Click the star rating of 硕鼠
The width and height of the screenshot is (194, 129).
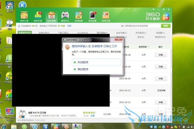[89, 113]
